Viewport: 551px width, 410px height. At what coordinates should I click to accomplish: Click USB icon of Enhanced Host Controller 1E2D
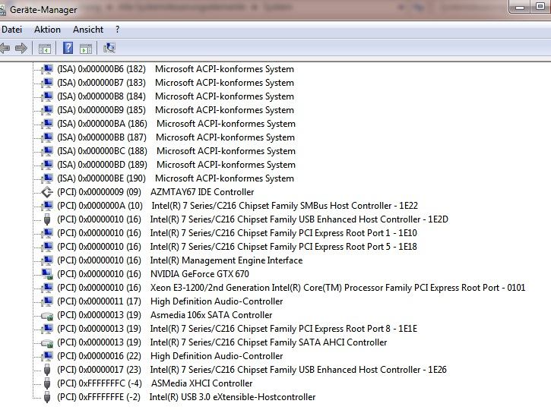tap(47, 219)
